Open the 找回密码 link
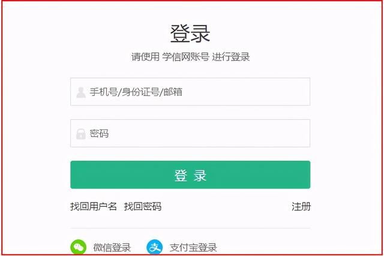This screenshot has height=256, width=384. 143,207
